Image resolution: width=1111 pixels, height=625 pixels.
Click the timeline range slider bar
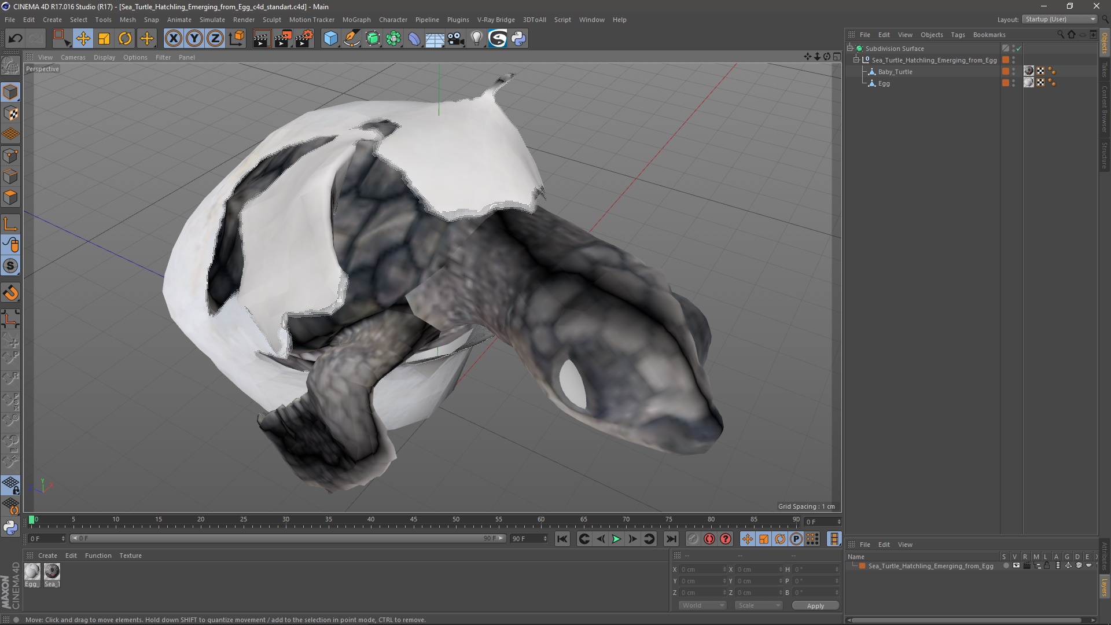tap(288, 538)
